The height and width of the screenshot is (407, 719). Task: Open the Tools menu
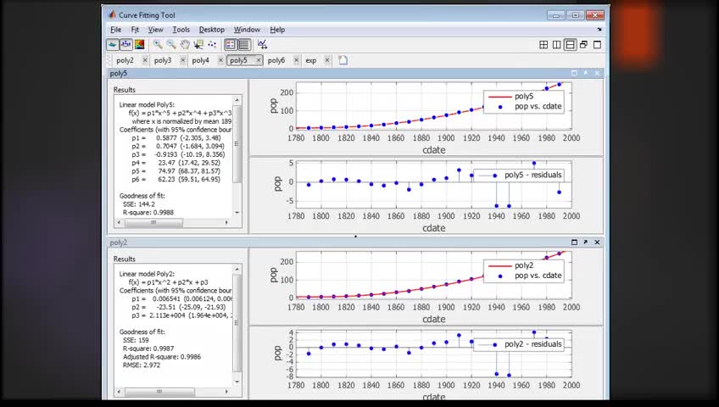click(181, 30)
